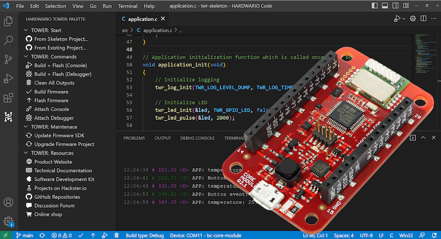
Task: Open Run and Debug view
Action: 8,79
